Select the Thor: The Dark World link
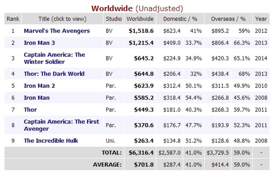This screenshot has height=175, width=274. click(x=54, y=74)
